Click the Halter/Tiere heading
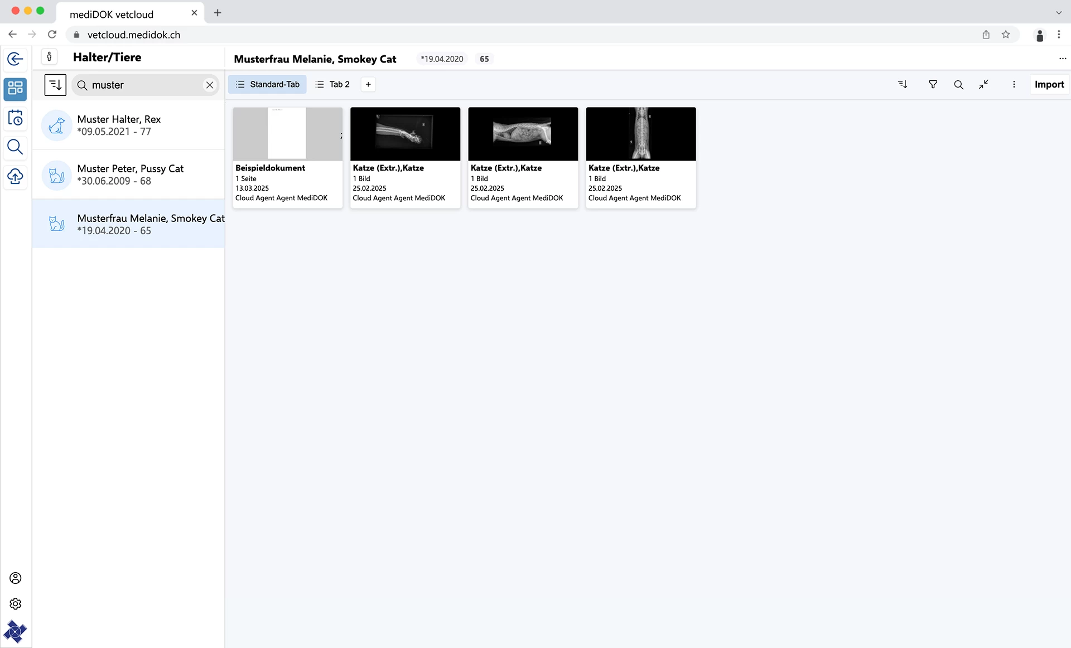Screen dimensions: 1071x648 [107, 57]
